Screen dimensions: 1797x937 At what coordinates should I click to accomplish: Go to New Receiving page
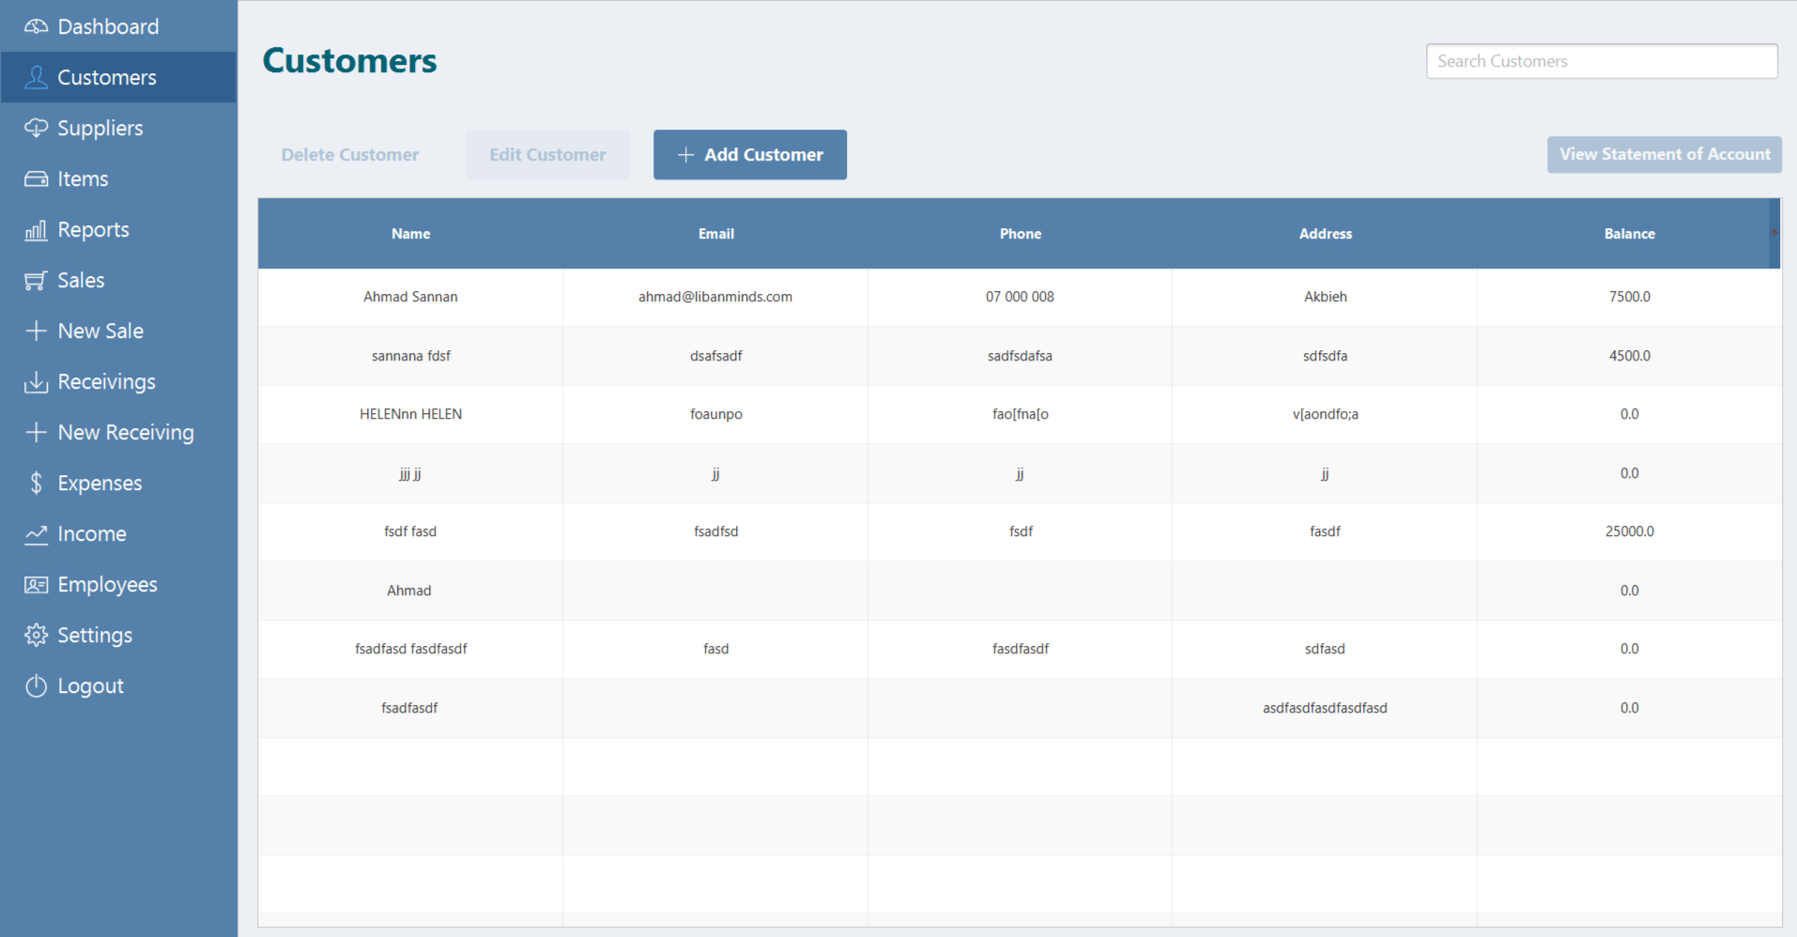[x=125, y=433]
